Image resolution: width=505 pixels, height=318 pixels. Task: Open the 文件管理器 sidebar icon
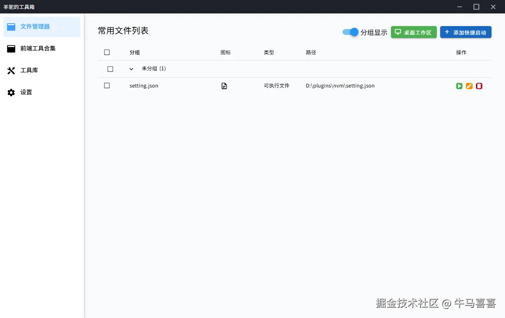click(x=11, y=26)
